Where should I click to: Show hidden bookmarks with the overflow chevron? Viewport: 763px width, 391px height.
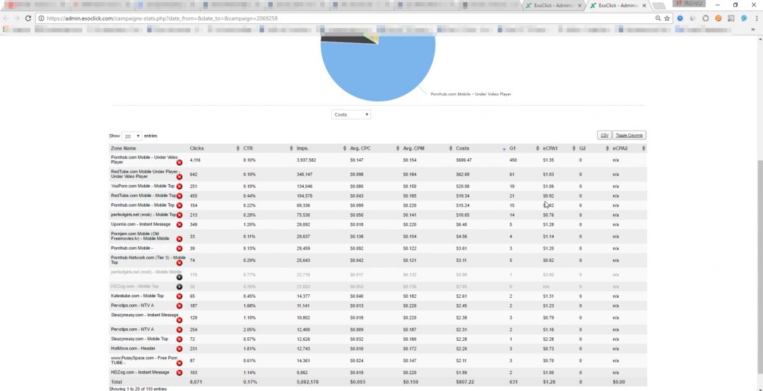pos(753,30)
